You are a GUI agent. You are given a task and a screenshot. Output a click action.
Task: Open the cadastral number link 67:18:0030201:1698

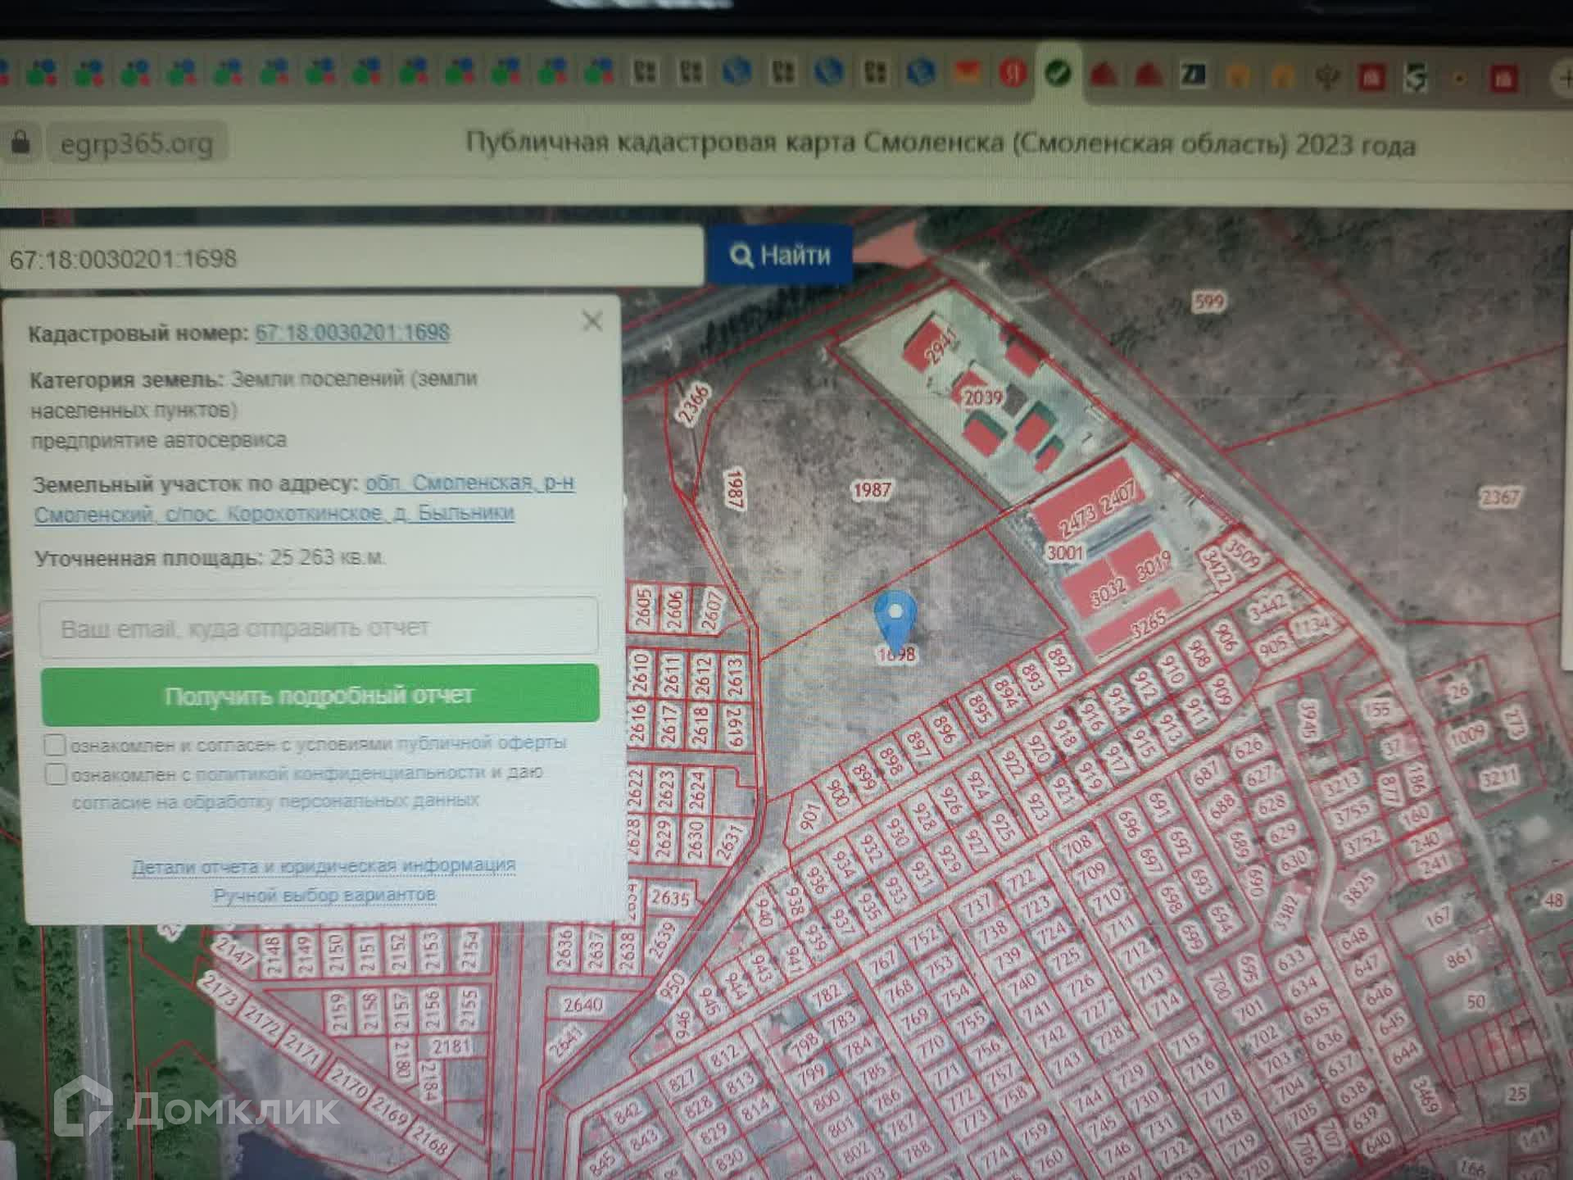352,333
